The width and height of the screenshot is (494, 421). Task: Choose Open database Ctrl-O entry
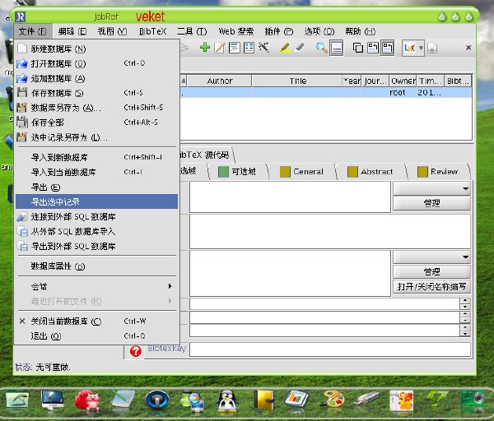[x=96, y=63]
